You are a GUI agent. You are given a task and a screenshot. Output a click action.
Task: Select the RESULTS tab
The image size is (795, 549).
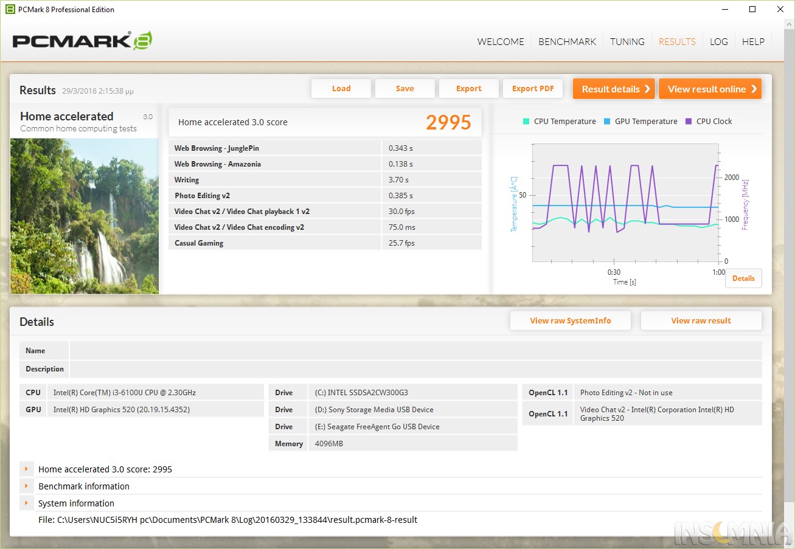point(677,42)
